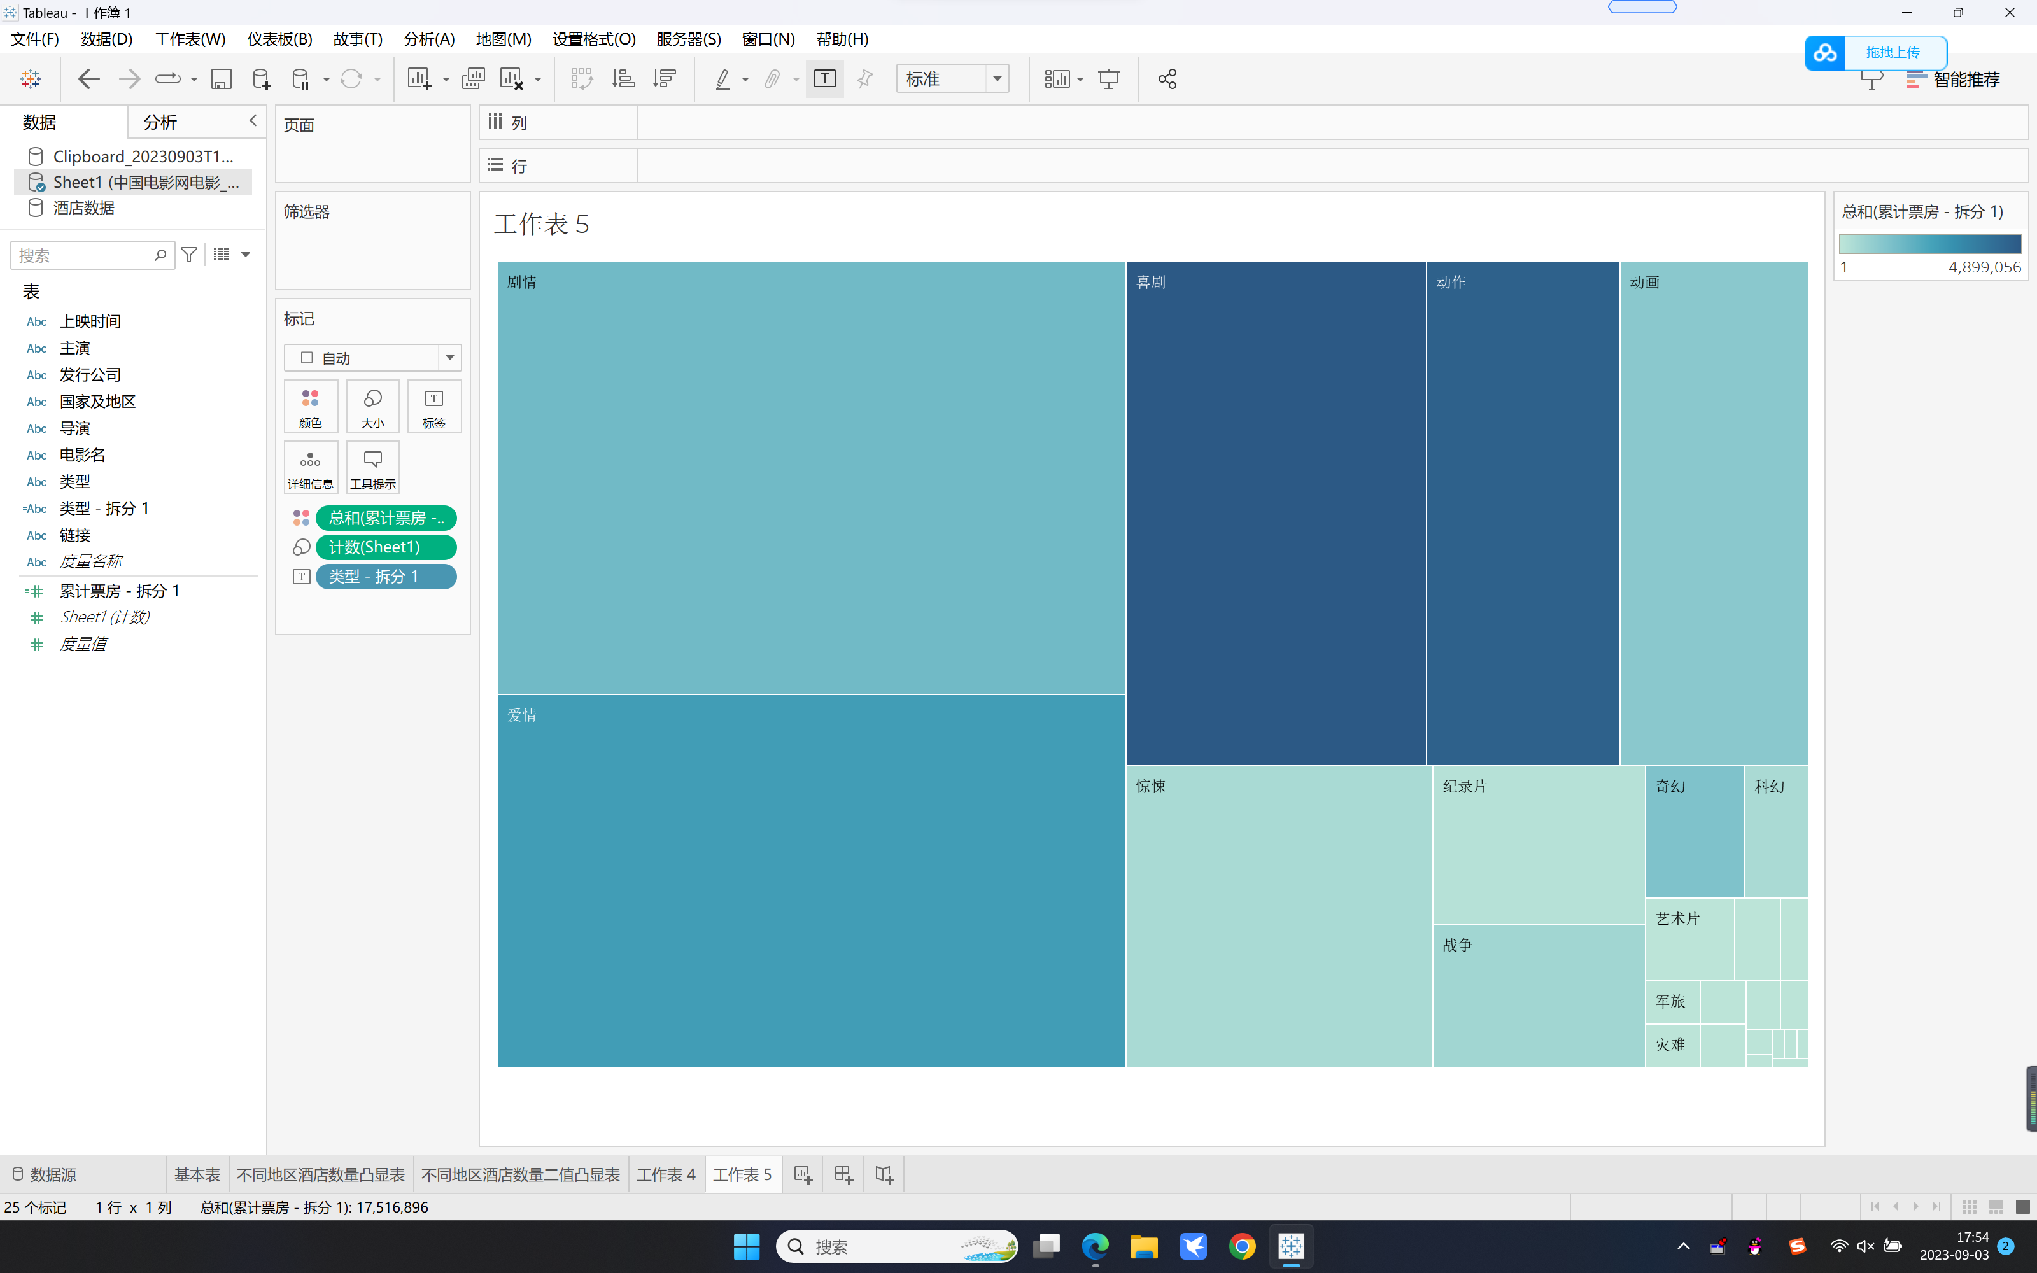Expand the 标准 fit dropdown
This screenshot has width=2037, height=1273.
[997, 79]
